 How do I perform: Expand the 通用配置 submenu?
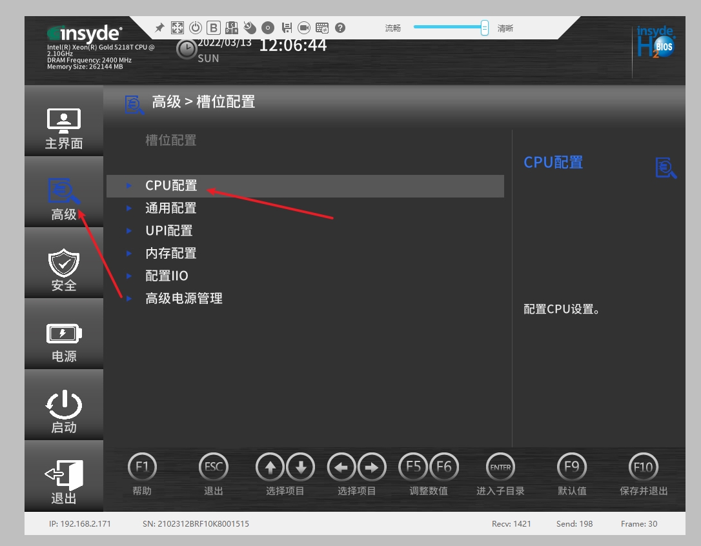(170, 208)
